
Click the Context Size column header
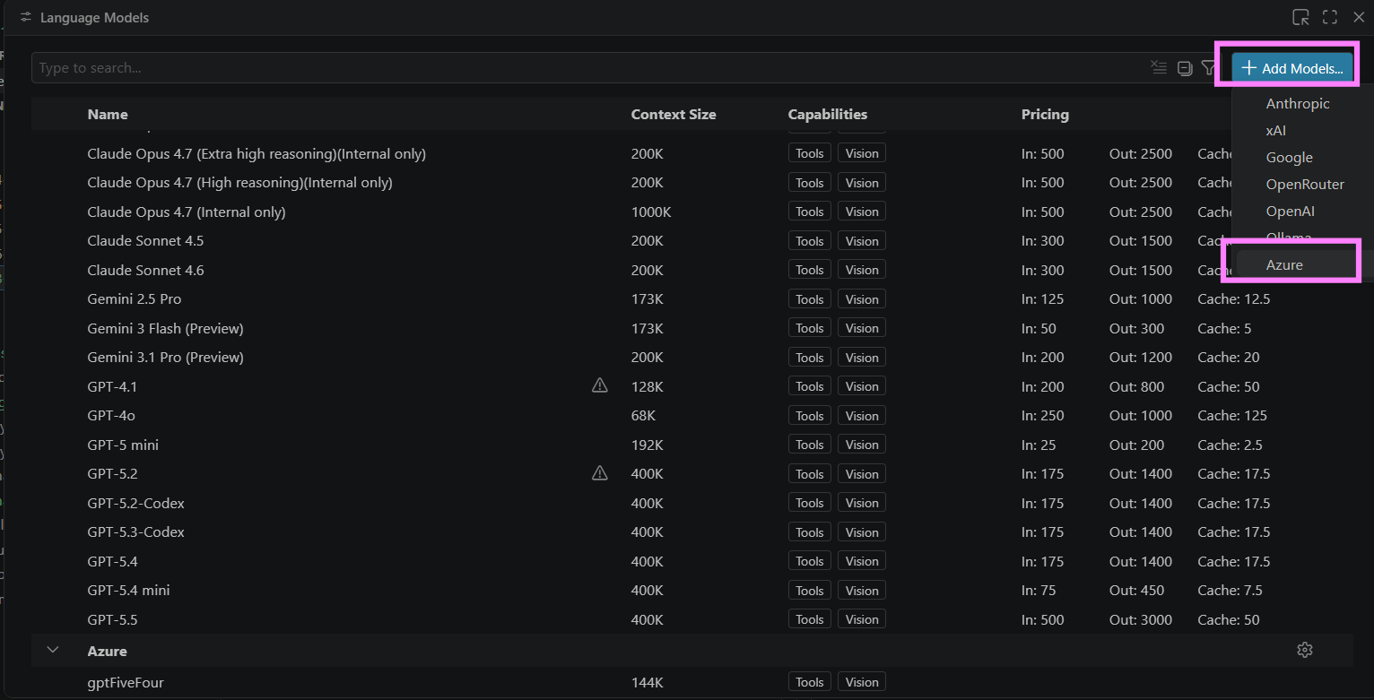(x=674, y=114)
